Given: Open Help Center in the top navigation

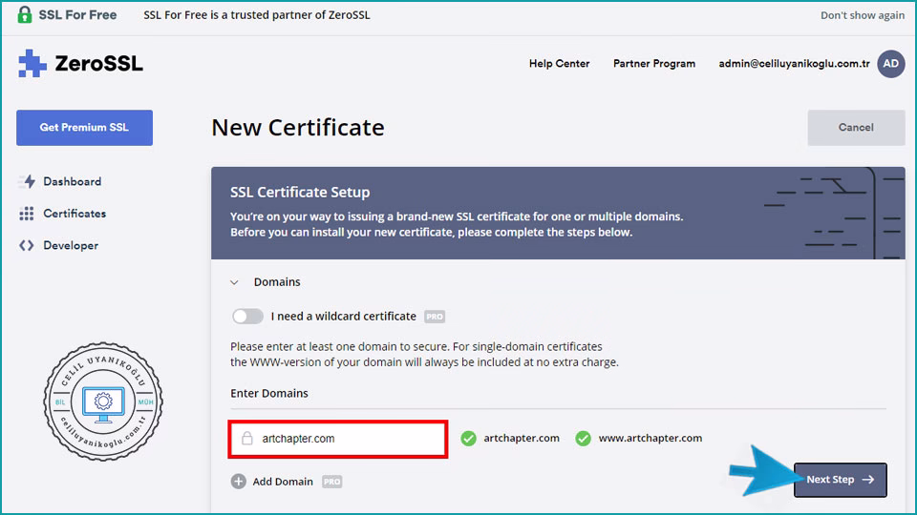Looking at the screenshot, I should point(559,64).
